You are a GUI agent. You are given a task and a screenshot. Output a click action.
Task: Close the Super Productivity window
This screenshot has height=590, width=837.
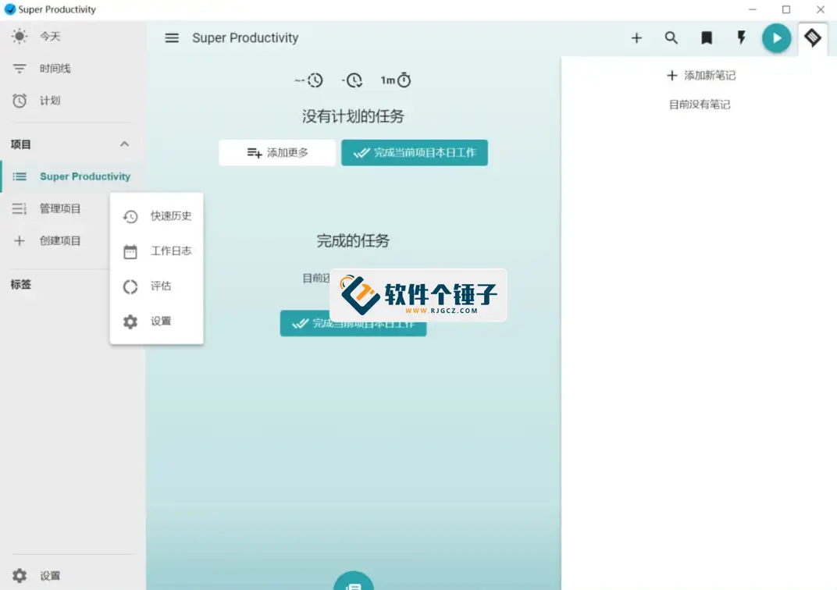[821, 9]
